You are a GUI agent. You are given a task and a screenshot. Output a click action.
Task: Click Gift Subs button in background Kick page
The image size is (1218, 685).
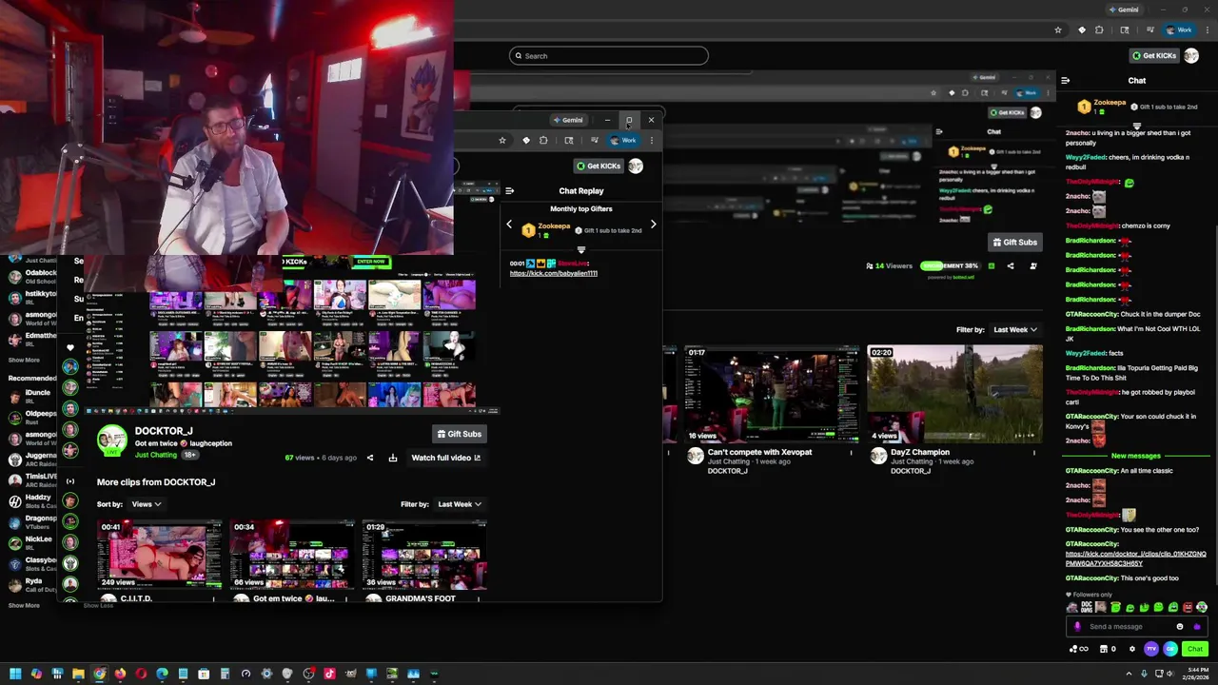tap(1014, 242)
